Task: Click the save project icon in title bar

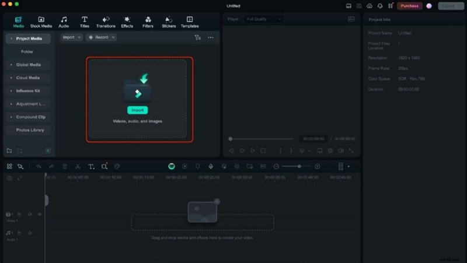Action: (359, 6)
